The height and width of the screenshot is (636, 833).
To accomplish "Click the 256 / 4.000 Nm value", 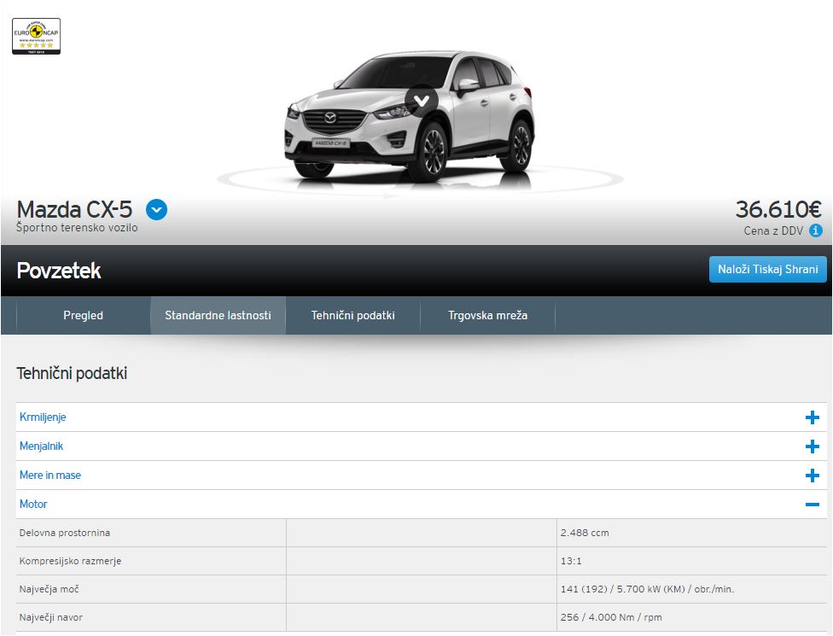I will point(611,617).
